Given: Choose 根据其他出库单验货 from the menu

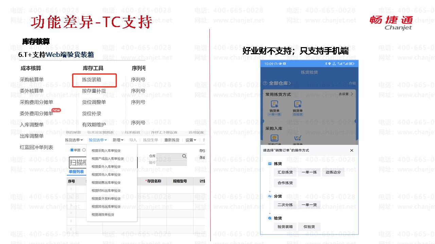Looking at the screenshot, I should tap(106, 207).
